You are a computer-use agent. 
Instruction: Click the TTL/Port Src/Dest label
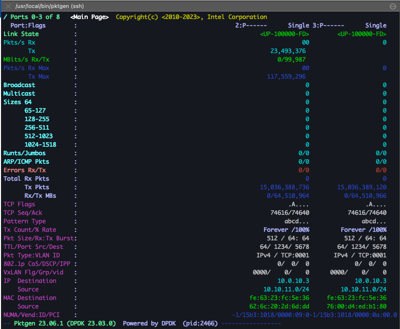pos(34,247)
